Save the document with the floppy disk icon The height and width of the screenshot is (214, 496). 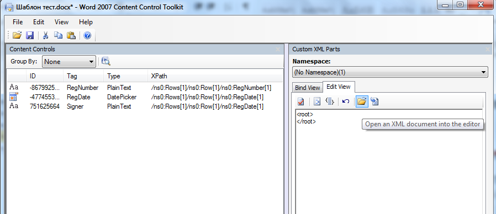[x=30, y=35]
